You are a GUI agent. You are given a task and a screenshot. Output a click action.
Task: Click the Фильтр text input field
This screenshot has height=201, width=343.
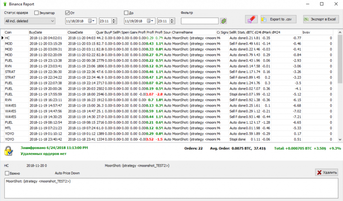click(199, 21)
